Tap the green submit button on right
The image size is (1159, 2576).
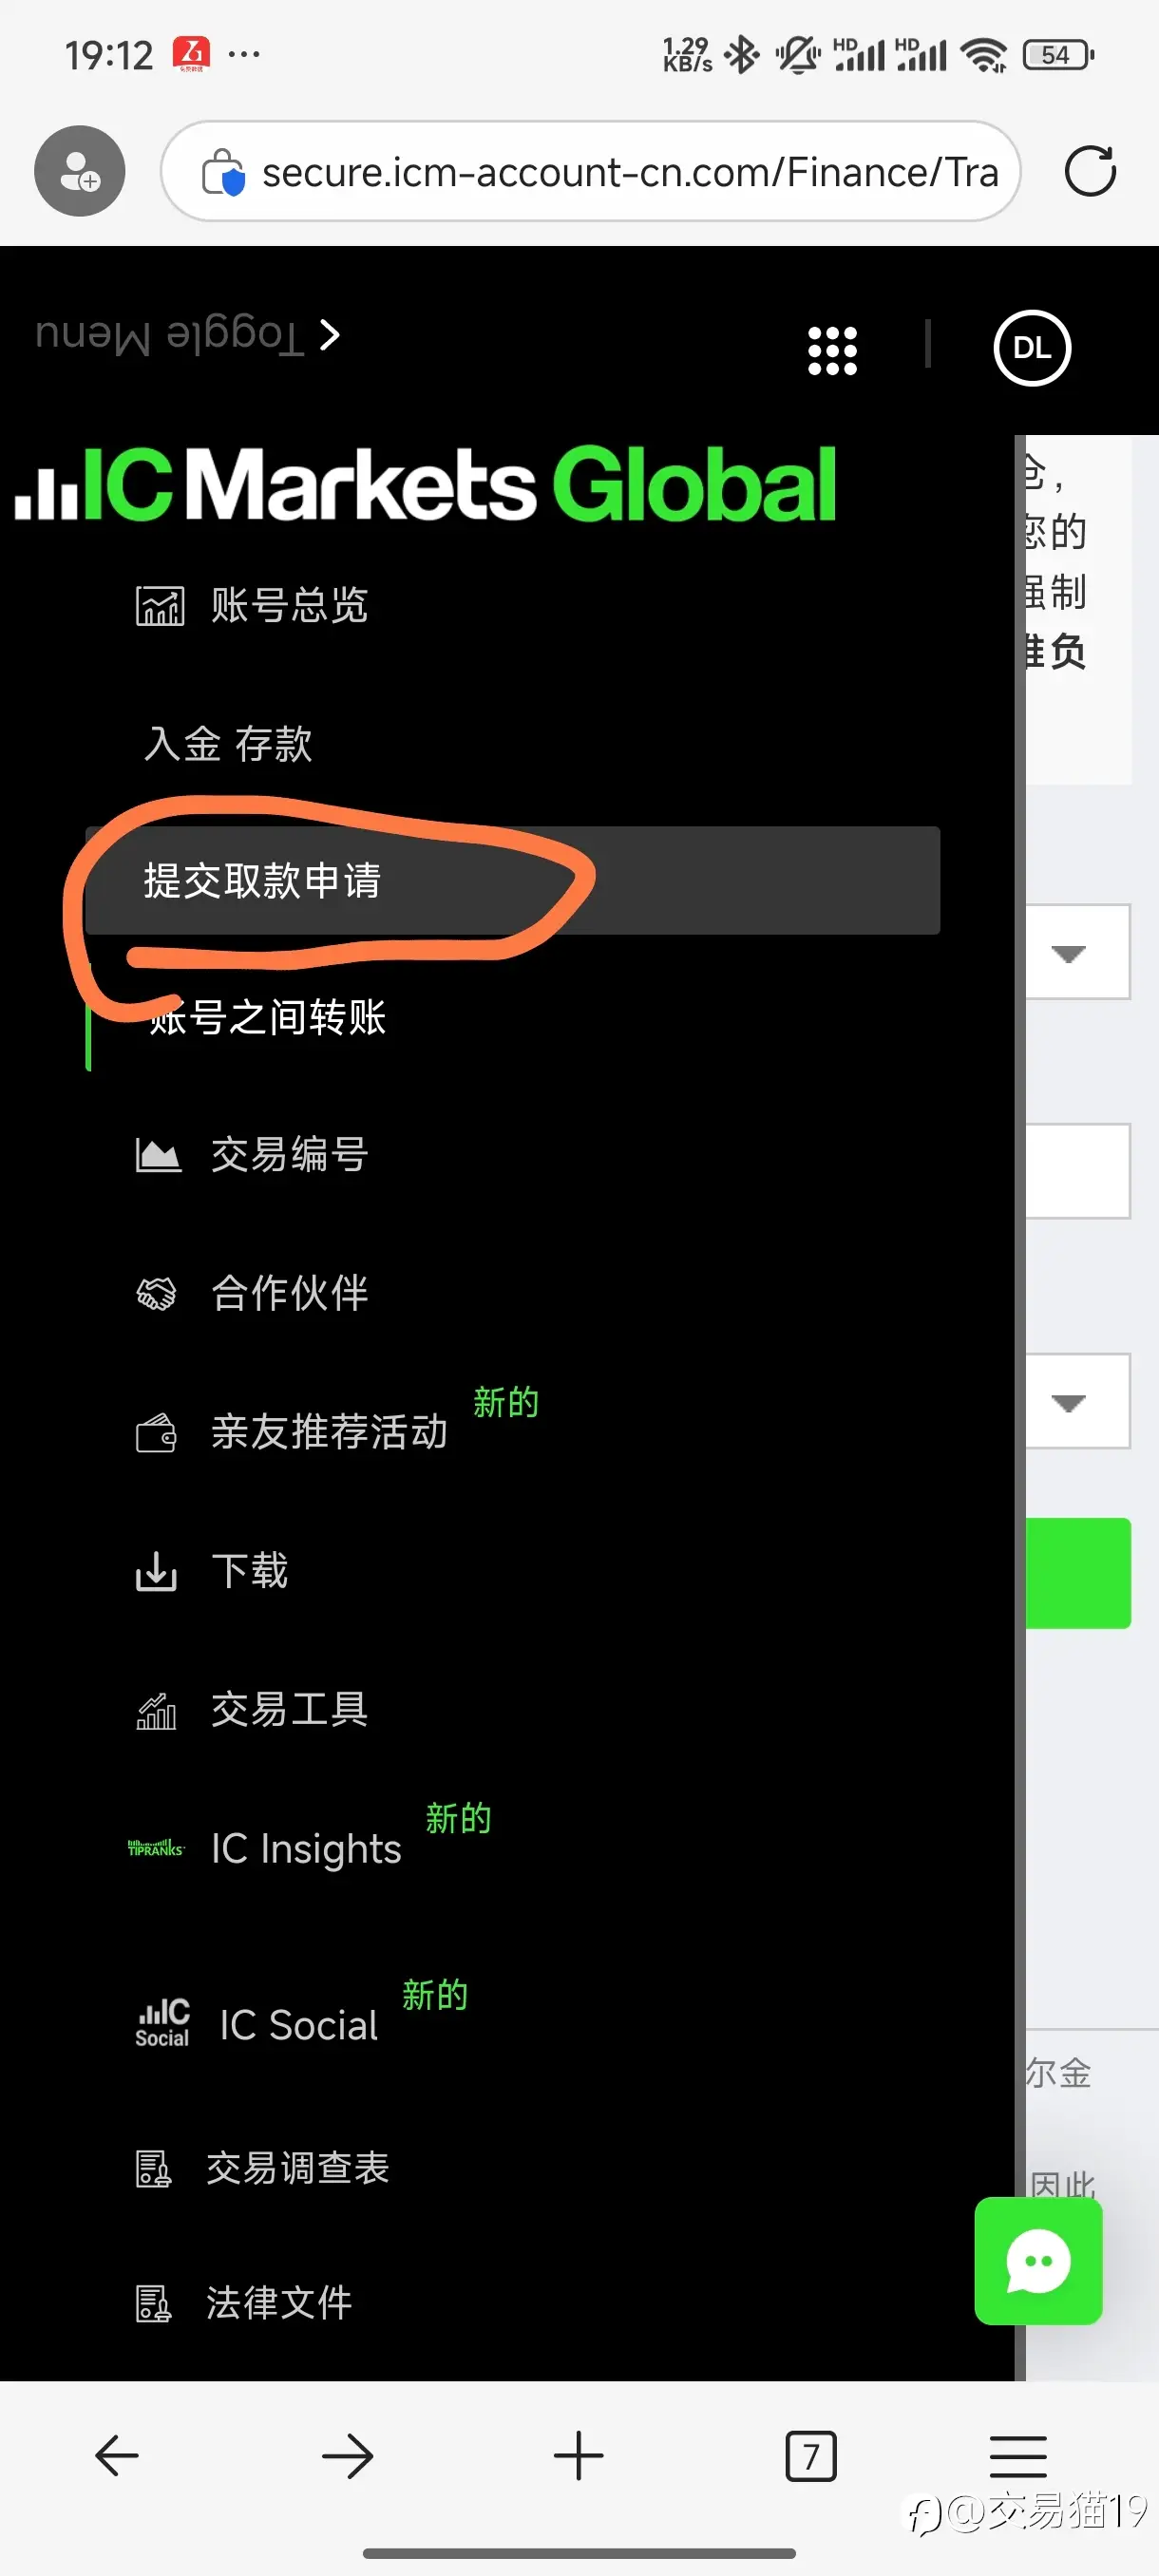tap(1078, 1573)
